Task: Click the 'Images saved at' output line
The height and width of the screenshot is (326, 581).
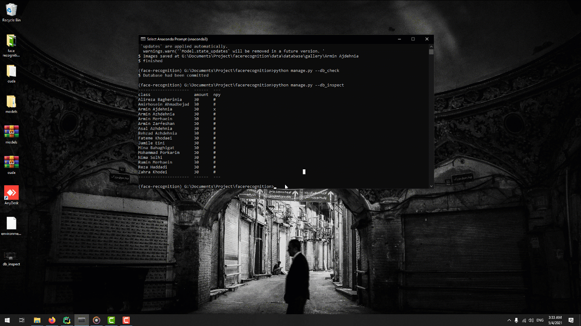Action: 248,56
